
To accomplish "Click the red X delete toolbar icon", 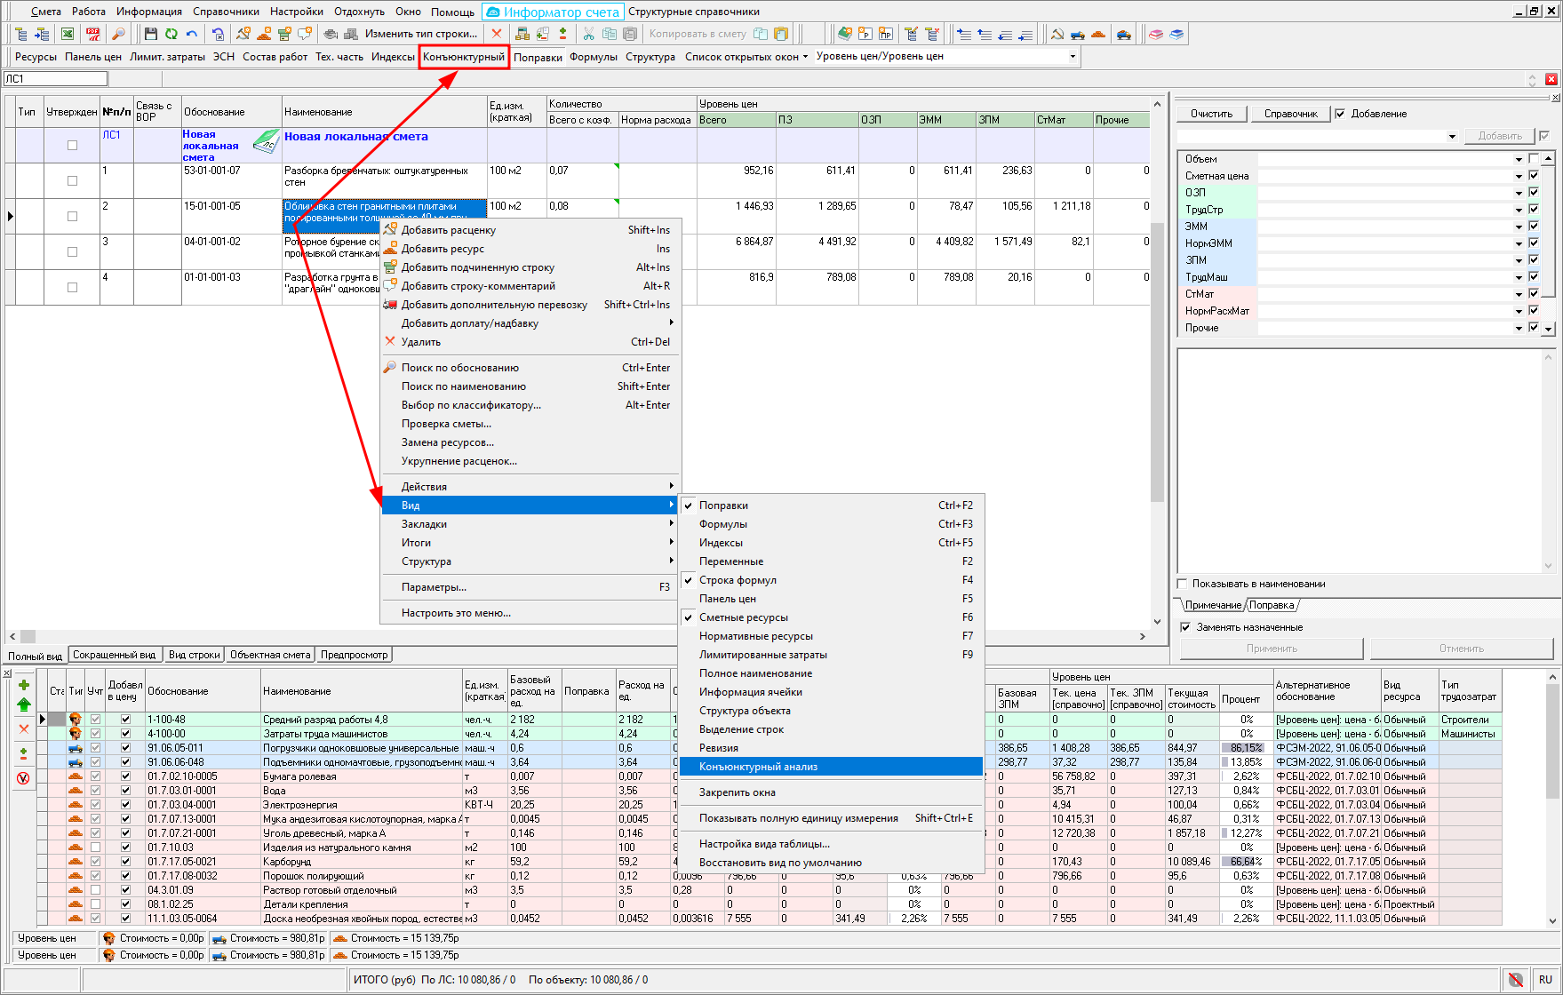I will (x=497, y=34).
